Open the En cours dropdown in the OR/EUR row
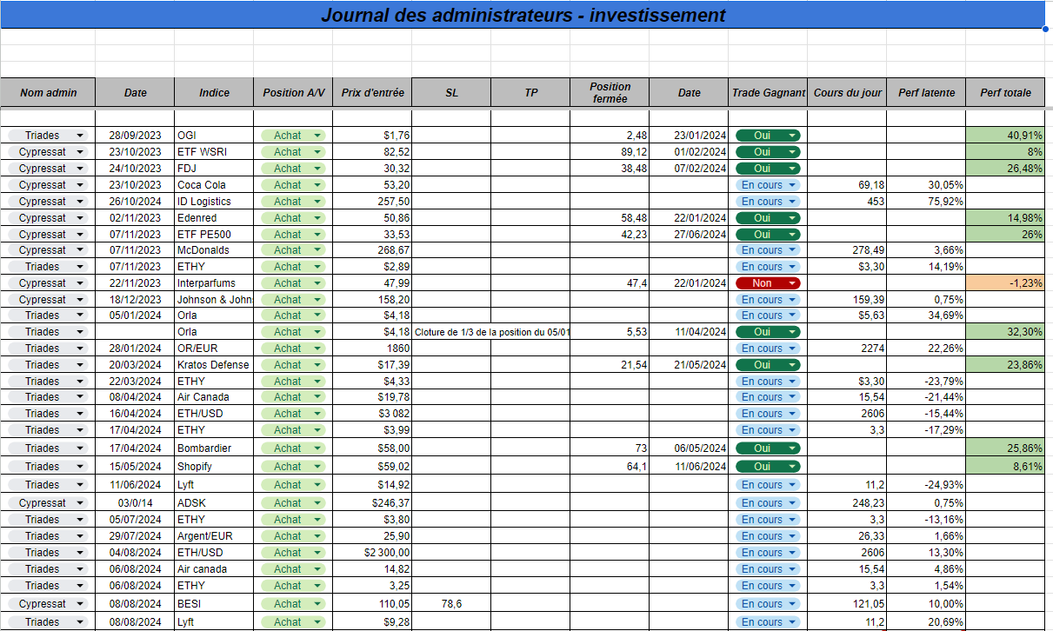Viewport: 1053px width, 631px height. coord(768,349)
